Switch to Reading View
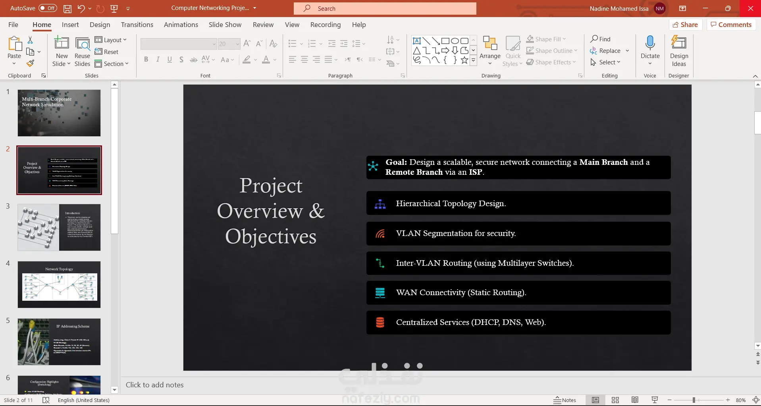The image size is (761, 406). click(x=635, y=400)
